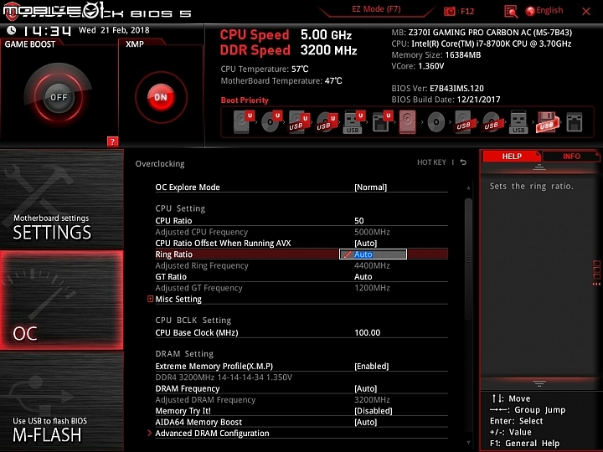The image size is (603, 452).
Task: Click the HOT KEY button
Action: (431, 162)
